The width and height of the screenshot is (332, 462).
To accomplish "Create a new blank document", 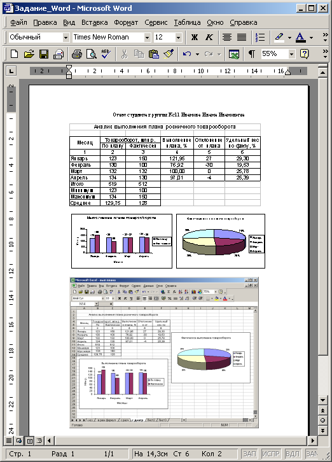I will (14, 54).
